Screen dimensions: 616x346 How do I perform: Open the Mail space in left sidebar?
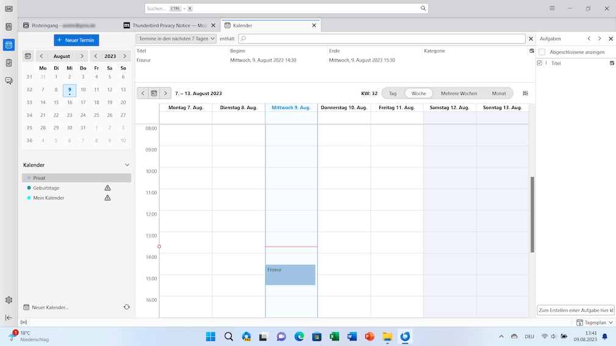9,9
